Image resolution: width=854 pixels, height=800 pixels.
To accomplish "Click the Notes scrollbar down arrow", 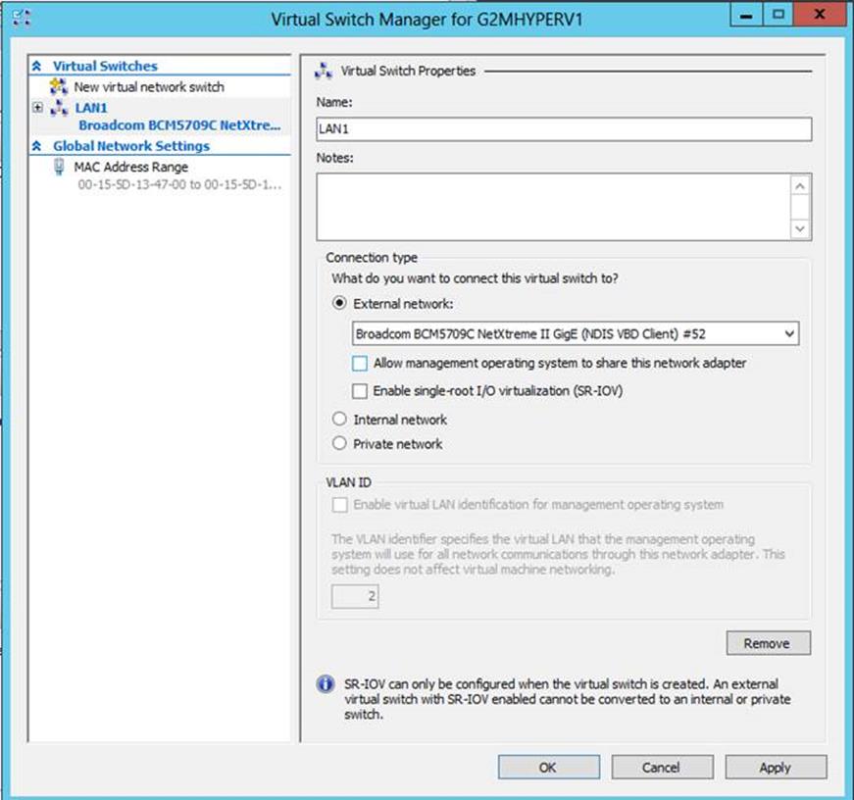I will (799, 228).
